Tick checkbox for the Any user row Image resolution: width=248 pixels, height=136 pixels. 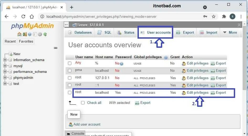click(70, 63)
